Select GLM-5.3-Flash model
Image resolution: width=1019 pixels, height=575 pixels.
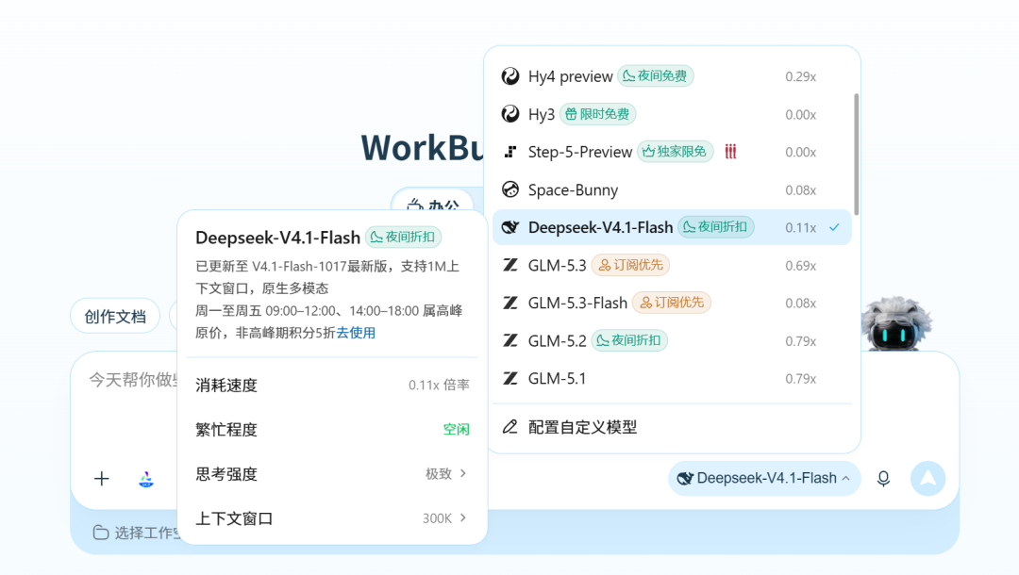point(672,303)
